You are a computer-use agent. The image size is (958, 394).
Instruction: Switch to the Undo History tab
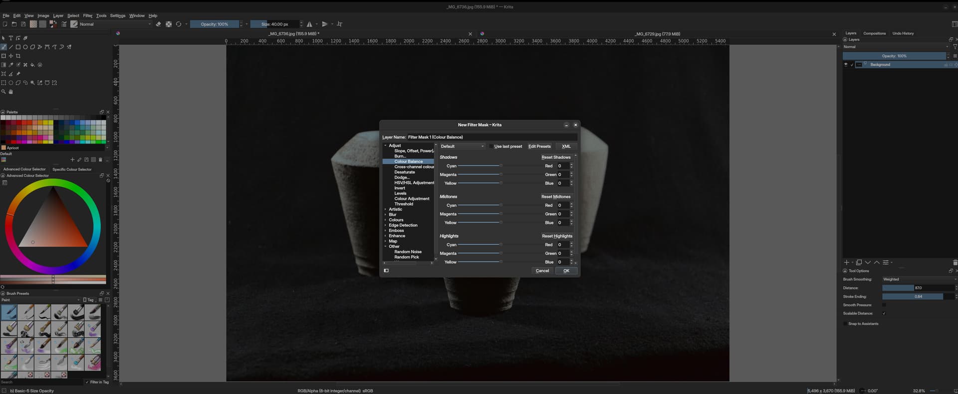click(903, 33)
